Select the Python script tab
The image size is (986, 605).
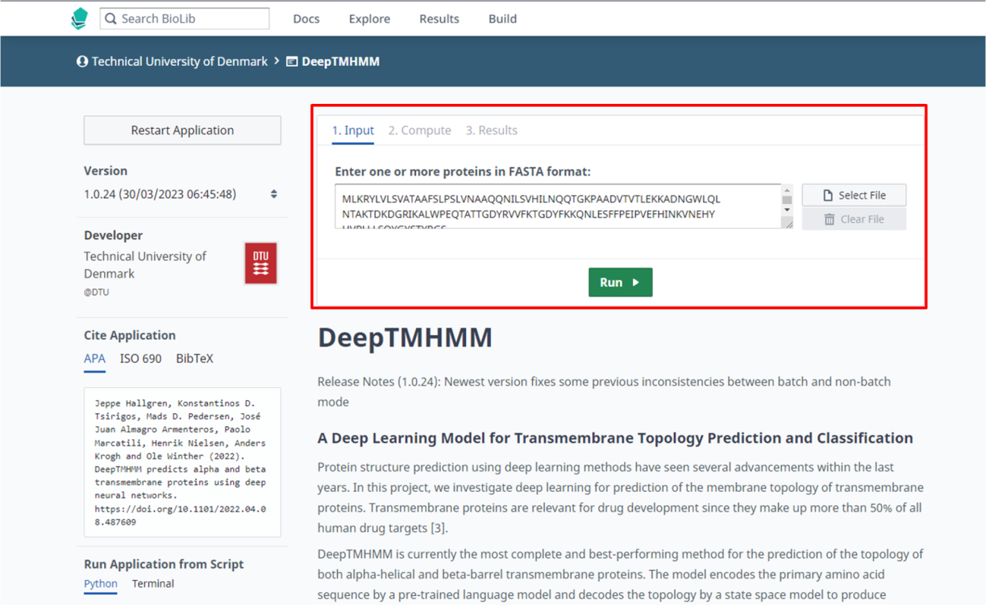click(x=100, y=584)
